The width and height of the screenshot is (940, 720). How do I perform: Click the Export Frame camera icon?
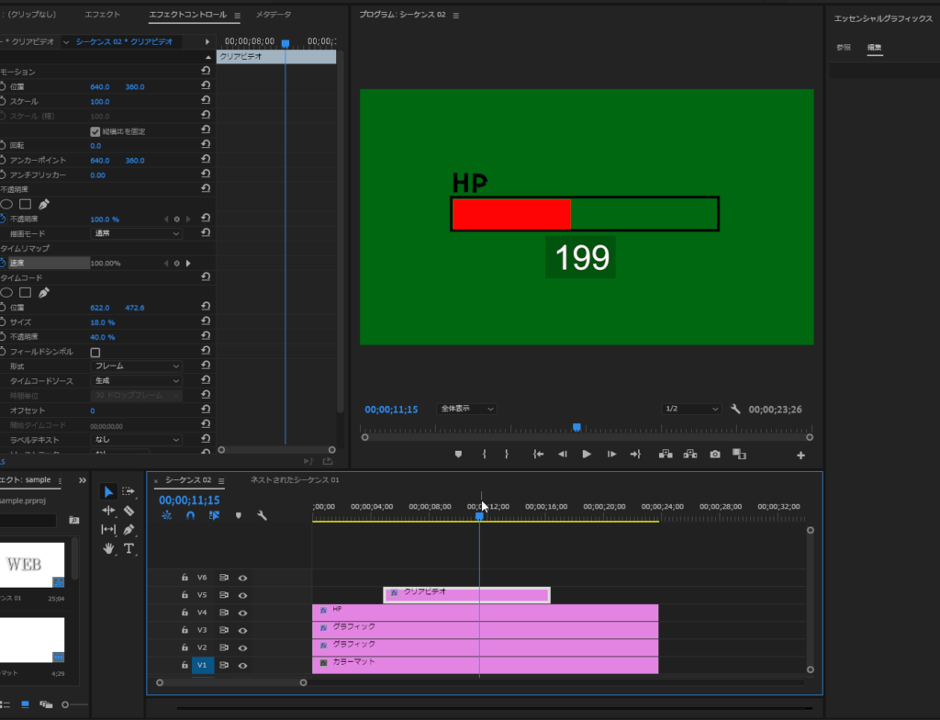pyautogui.click(x=715, y=455)
